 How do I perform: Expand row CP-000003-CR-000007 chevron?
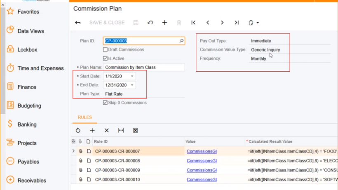pyautogui.click(x=73, y=151)
